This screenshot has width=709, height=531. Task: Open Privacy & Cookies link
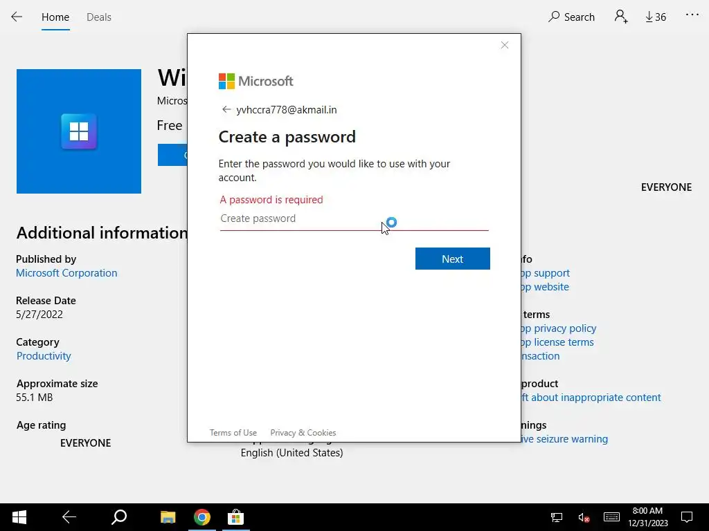(303, 433)
